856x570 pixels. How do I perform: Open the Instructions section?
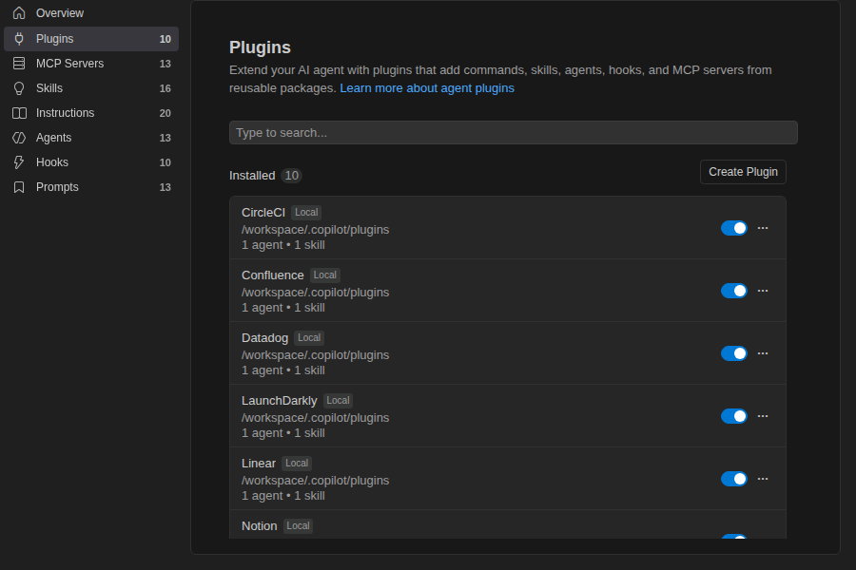tap(91, 113)
